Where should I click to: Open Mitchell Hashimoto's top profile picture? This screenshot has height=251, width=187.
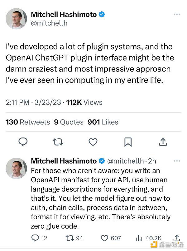point(16,19)
